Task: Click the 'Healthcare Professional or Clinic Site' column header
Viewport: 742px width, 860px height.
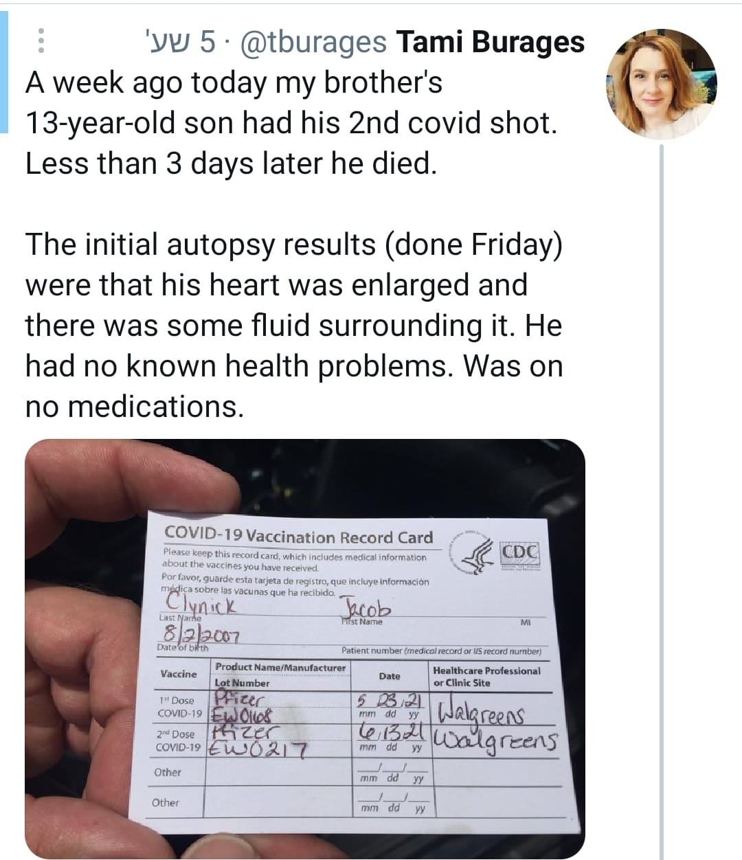Action: point(486,677)
